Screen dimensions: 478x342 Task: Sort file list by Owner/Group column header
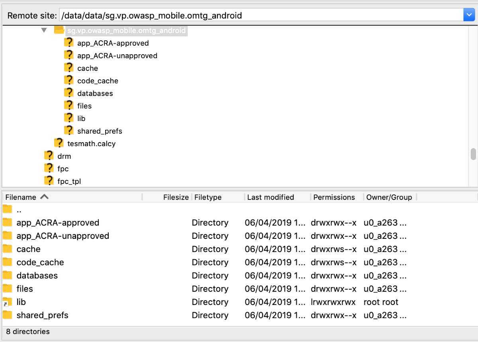(390, 197)
